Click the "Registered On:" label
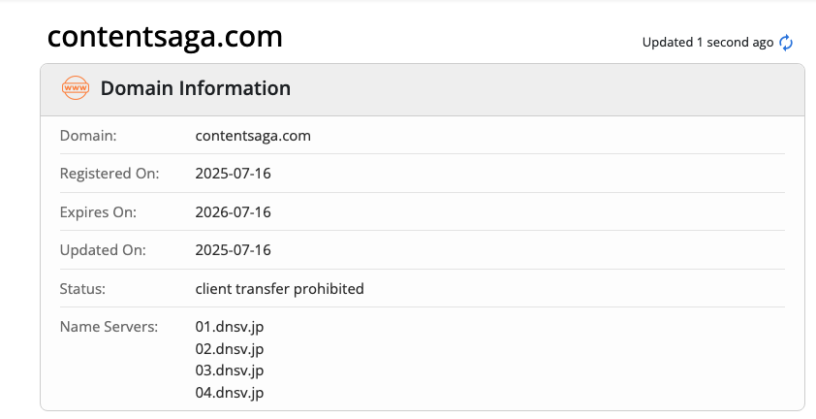The width and height of the screenshot is (816, 419). [109, 174]
